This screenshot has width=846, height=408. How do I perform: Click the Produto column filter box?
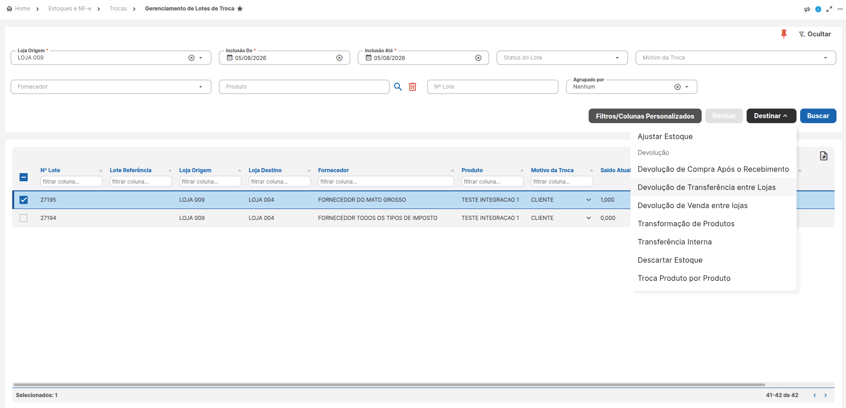click(492, 181)
